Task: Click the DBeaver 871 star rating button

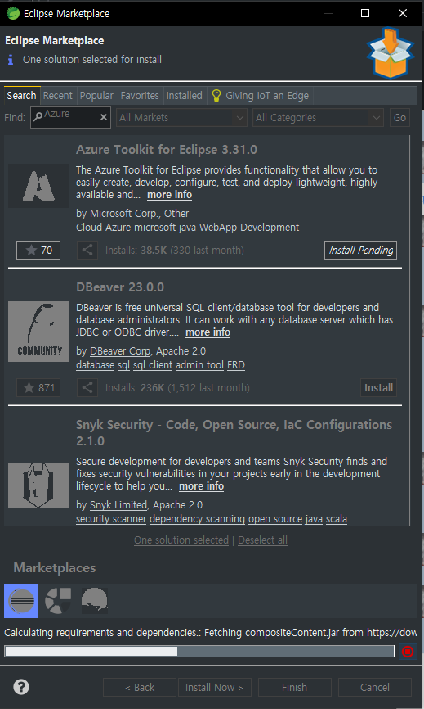Action: 38,387
